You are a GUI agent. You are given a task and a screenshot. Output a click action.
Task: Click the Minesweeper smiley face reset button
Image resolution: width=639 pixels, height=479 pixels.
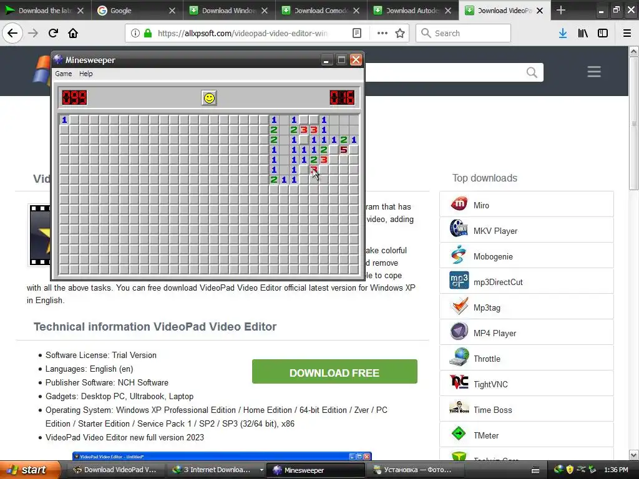209,98
